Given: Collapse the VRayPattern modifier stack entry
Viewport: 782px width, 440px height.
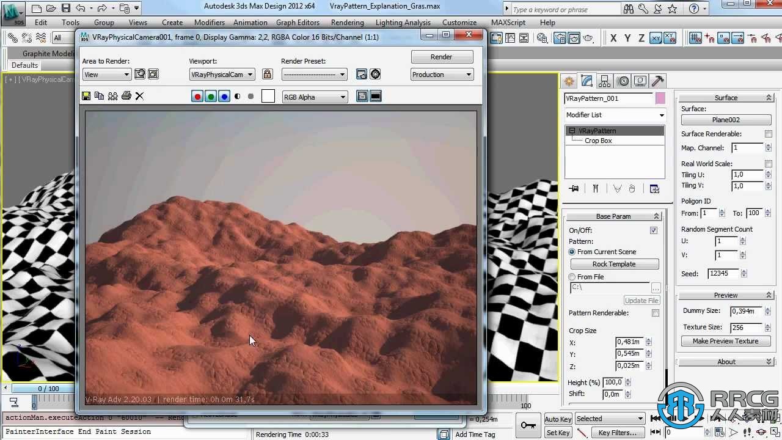Looking at the screenshot, I should coord(572,131).
